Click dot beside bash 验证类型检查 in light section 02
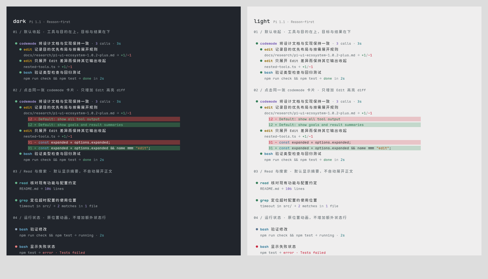 click(261, 154)
